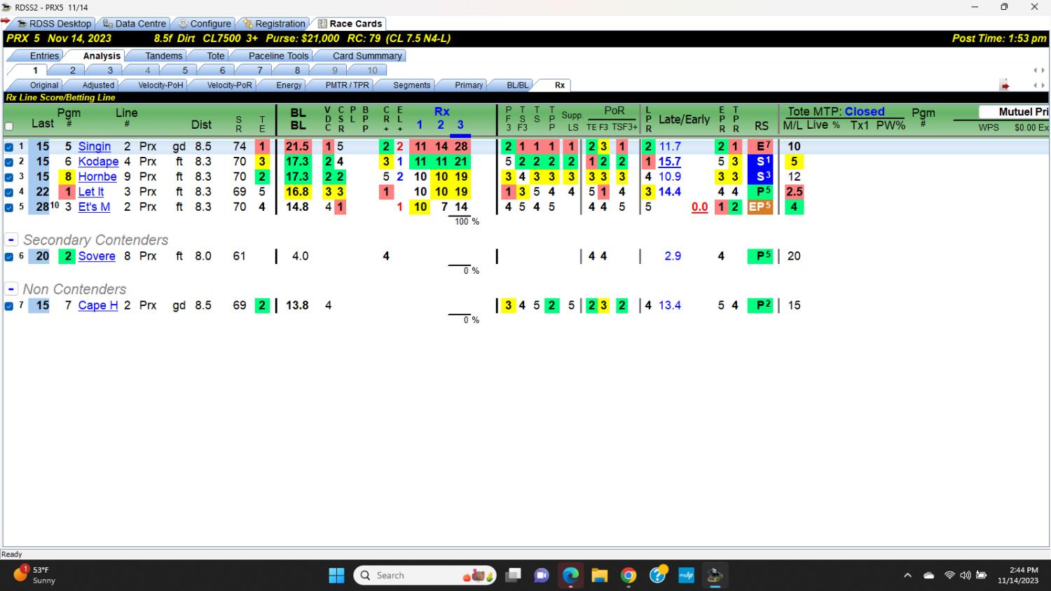This screenshot has width=1051, height=591.
Task: Open the Get Help taskbar app
Action: tap(657, 576)
